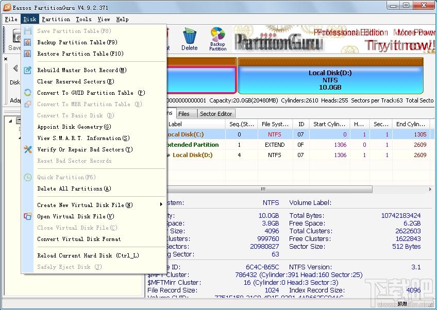Screen dimensions: 437x310
Task: Click the Local Disk(D:) partition bar
Action: tap(330, 76)
